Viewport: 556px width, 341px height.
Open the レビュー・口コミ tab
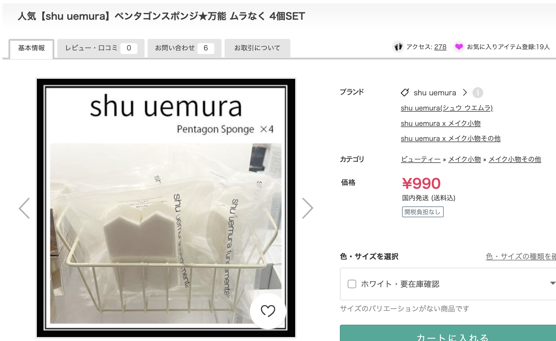tap(101, 48)
